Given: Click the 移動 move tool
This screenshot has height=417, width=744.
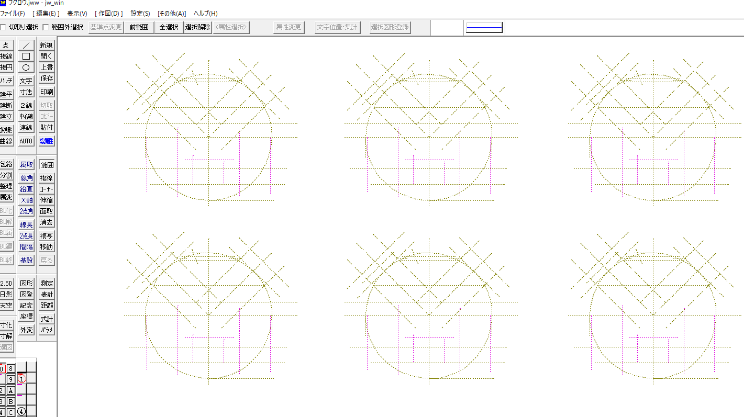Looking at the screenshot, I should tap(47, 247).
